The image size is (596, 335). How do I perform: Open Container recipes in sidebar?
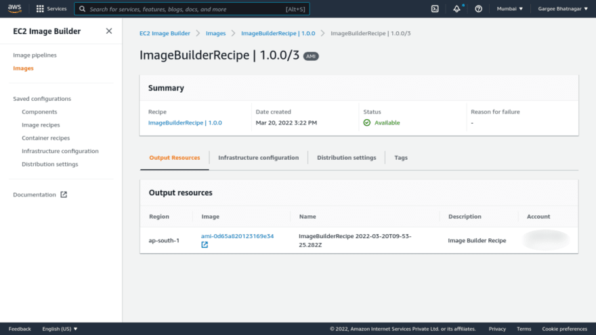click(45, 138)
